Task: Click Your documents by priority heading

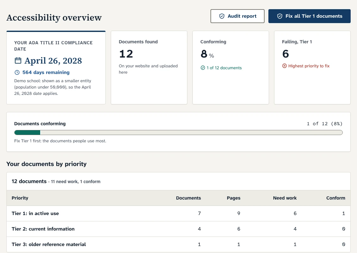Action: point(47,164)
